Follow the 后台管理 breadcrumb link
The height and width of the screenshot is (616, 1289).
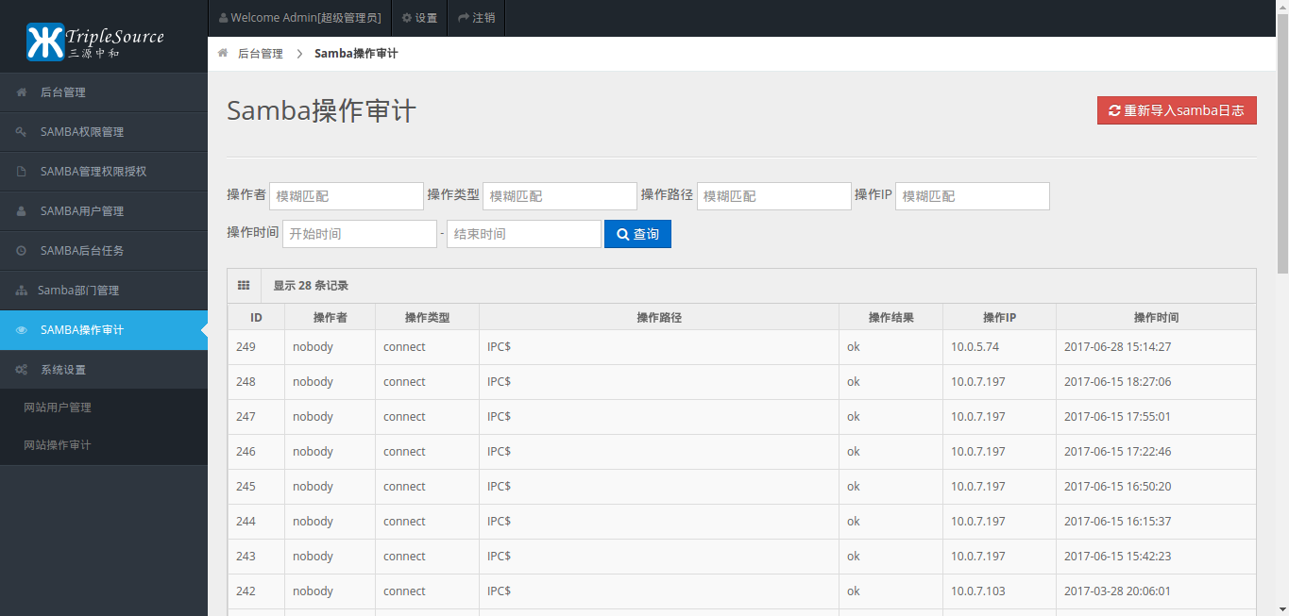tap(261, 54)
